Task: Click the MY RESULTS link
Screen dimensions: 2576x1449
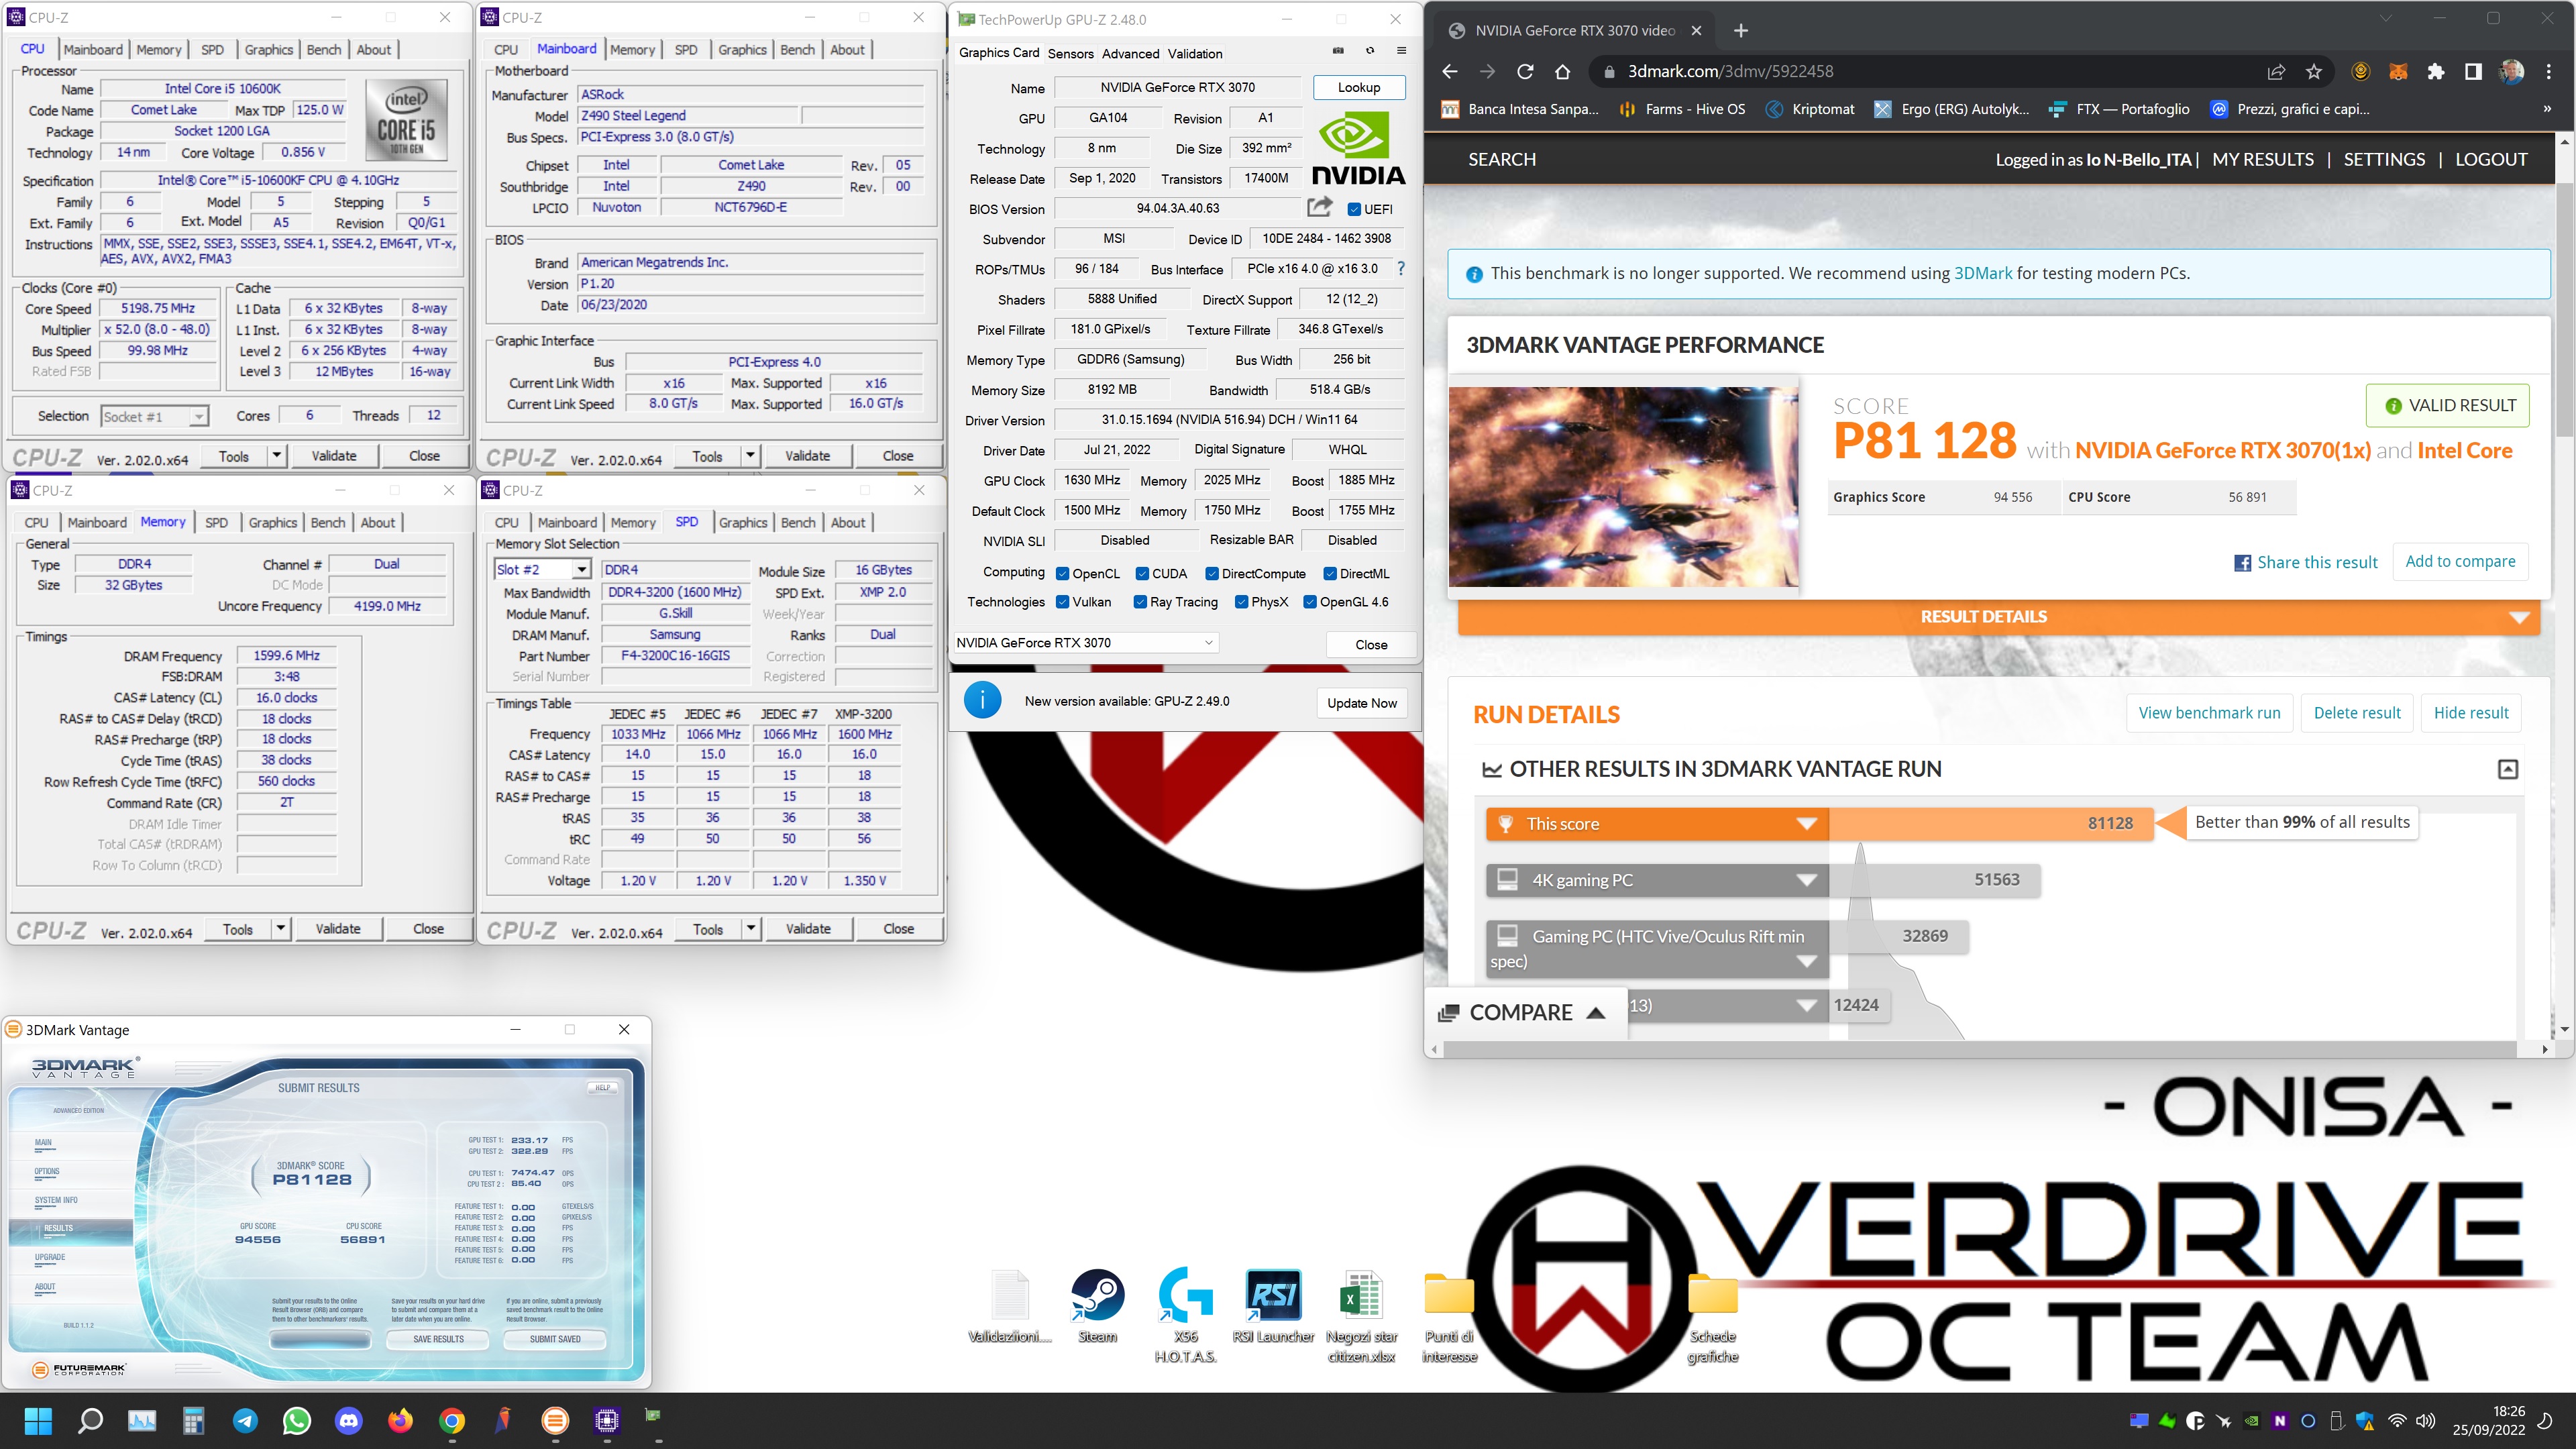Action: pos(2263,159)
